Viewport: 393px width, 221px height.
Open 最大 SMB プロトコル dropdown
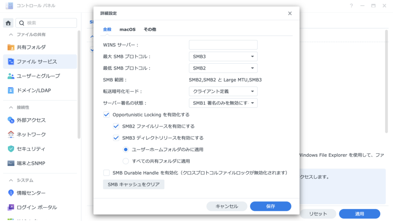click(223, 57)
